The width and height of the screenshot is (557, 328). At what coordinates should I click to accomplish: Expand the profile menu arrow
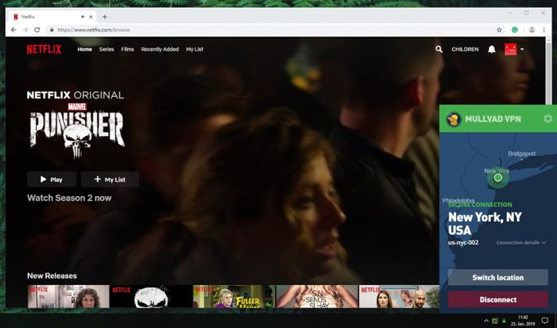522,49
